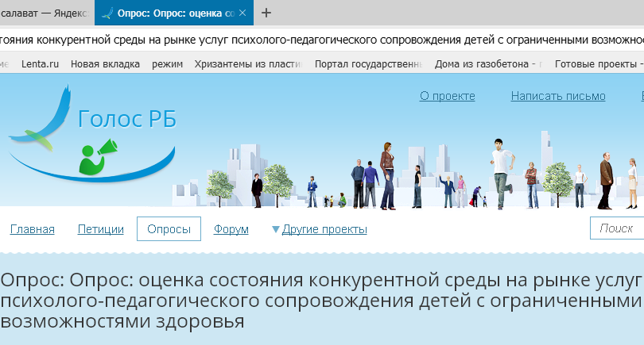This screenshot has height=345, width=644.
Task: Open the Новая вкладка bookmark
Action: click(x=105, y=64)
